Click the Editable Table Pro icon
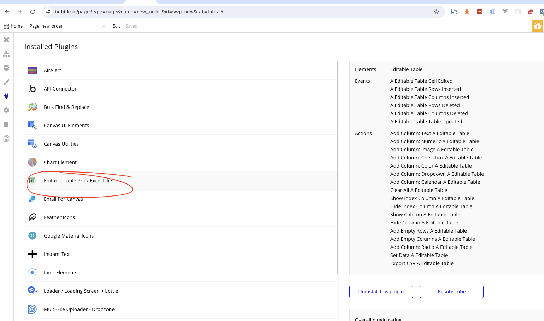 click(x=32, y=181)
